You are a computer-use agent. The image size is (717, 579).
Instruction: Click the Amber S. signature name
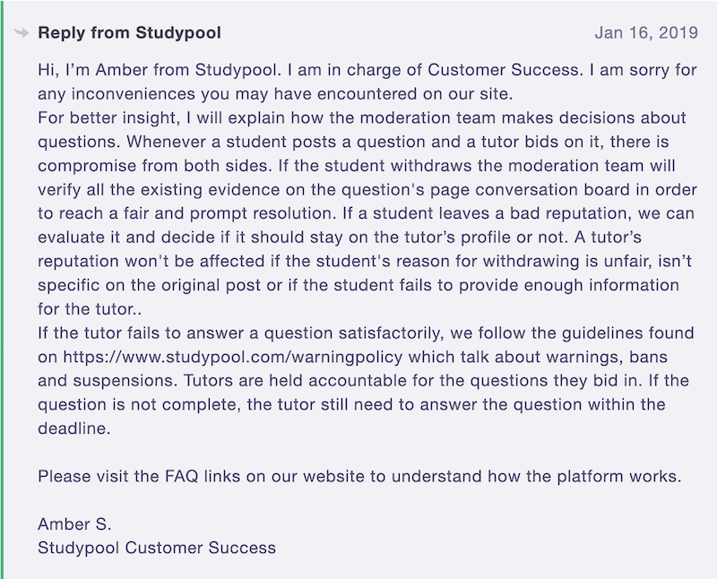(74, 524)
